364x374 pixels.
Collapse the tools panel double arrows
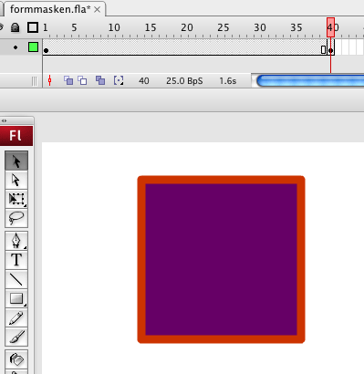coord(4,120)
